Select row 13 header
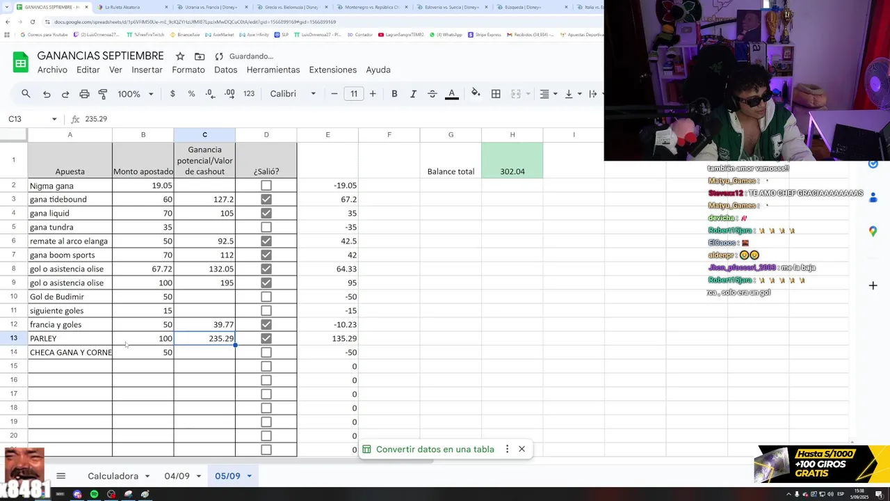 click(x=13, y=339)
